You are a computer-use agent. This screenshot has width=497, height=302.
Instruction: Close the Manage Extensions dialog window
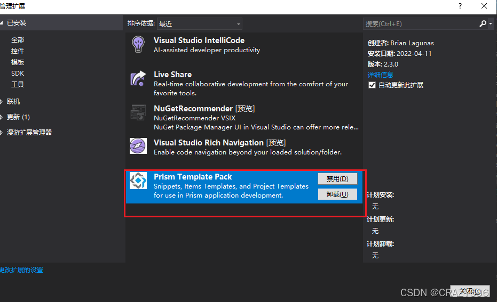[x=484, y=6]
